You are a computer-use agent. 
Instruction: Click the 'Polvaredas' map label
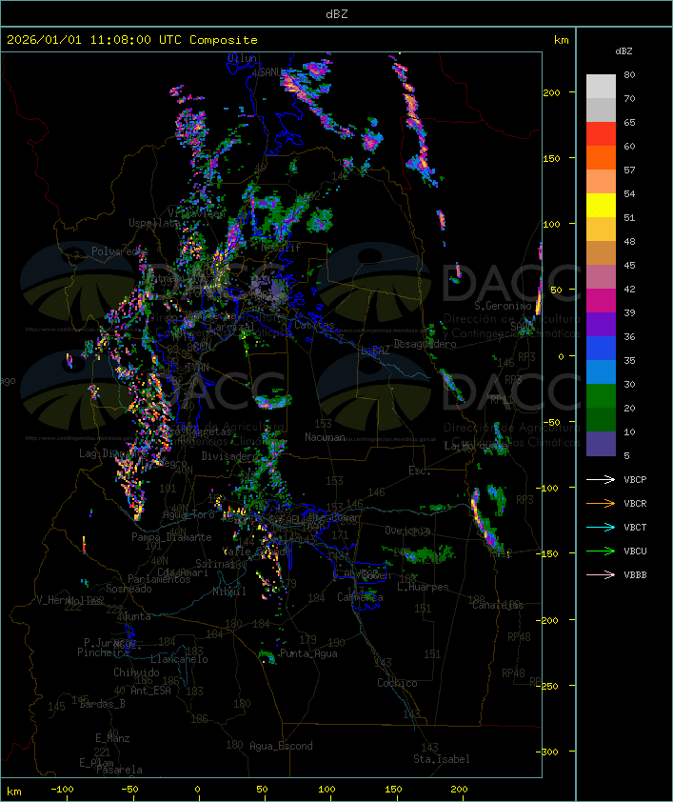point(119,251)
